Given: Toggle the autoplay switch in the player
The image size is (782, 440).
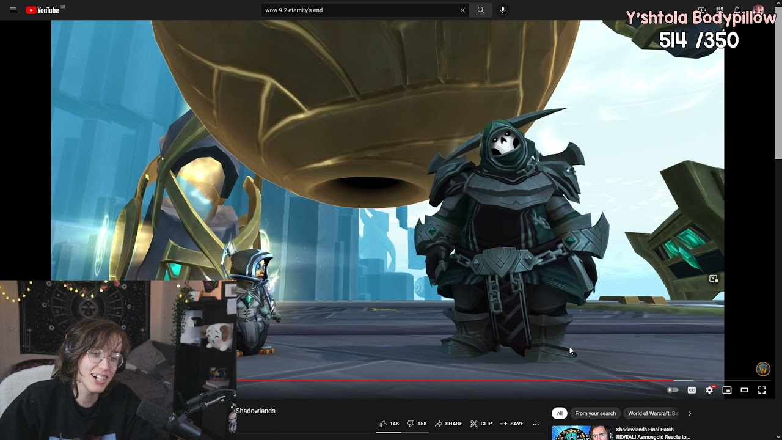Looking at the screenshot, I should click(673, 390).
